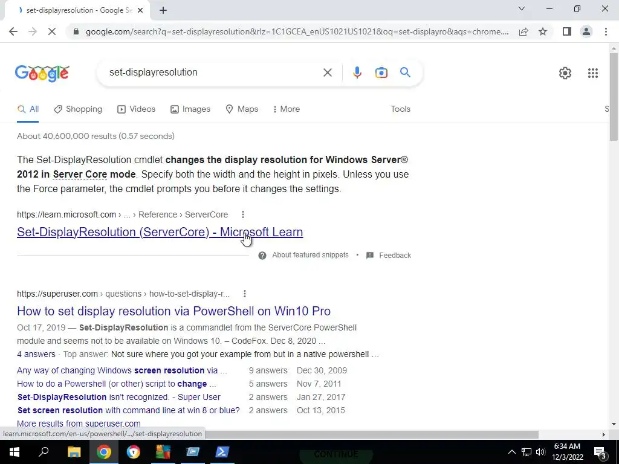Open Set-DisplayResolution isn't recognized link
This screenshot has height=464, width=619.
point(119,398)
